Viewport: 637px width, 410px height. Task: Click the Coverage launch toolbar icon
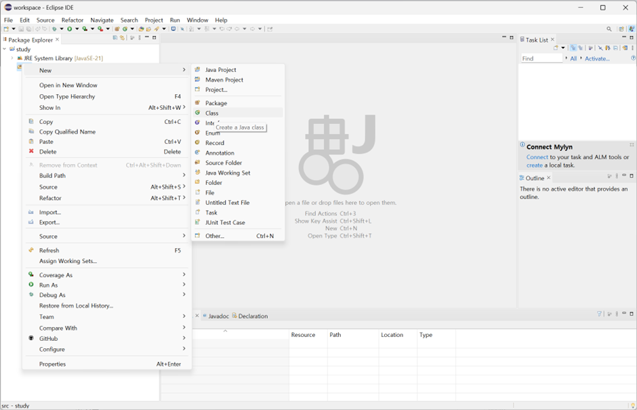pyautogui.click(x=85, y=29)
